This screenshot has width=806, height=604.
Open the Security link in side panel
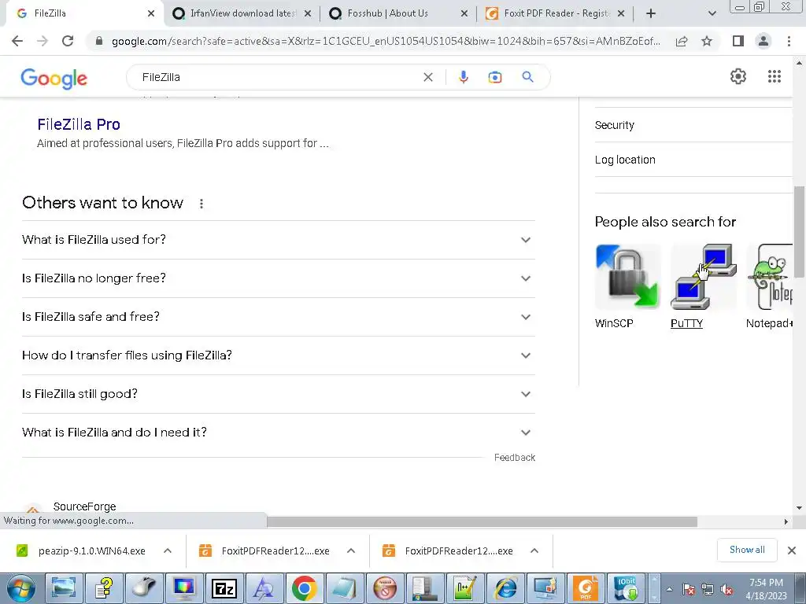coord(614,125)
